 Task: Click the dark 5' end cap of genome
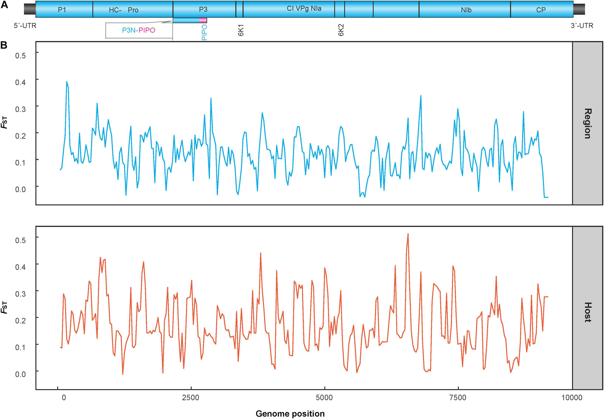pos(30,10)
